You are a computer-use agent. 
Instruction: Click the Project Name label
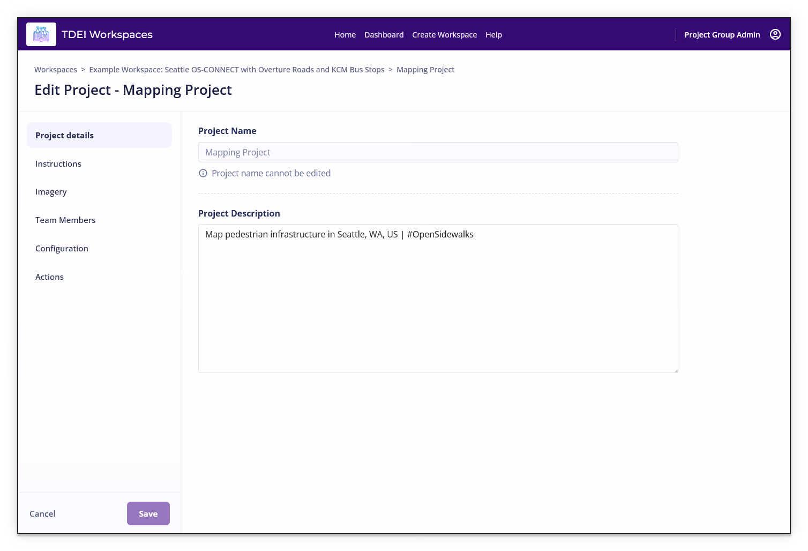pyautogui.click(x=227, y=131)
